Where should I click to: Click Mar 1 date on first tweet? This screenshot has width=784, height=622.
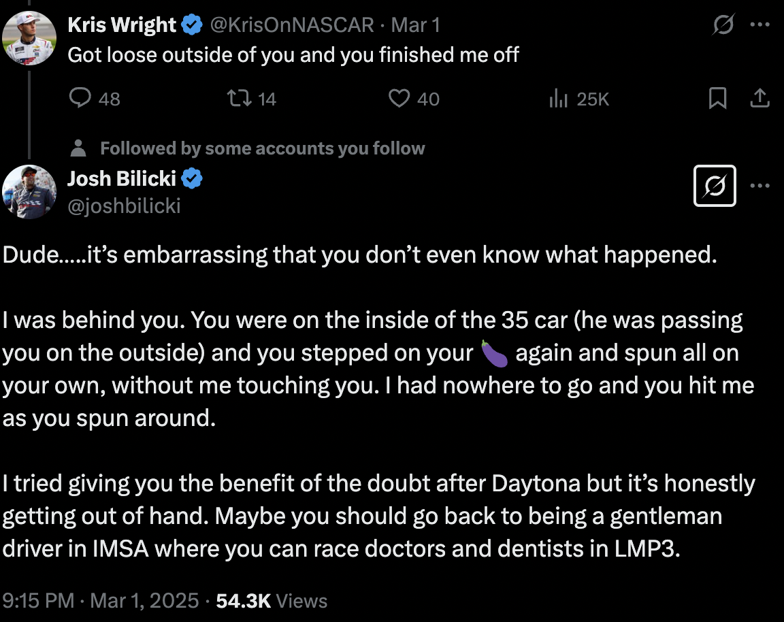pos(415,25)
